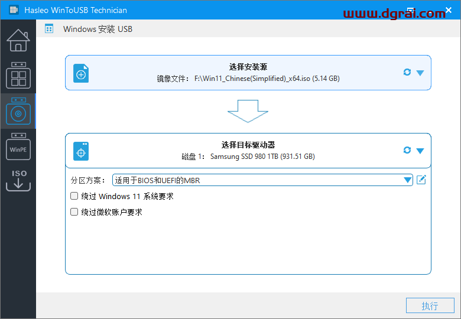Select Windows Installation USB in the sidebar
The width and height of the screenshot is (461, 319).
click(18, 111)
